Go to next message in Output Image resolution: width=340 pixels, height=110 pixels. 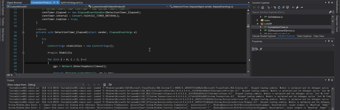point(99,85)
